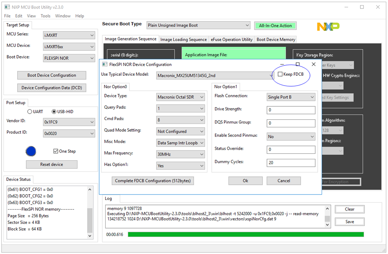This screenshot has height=254, width=388.
Task: Open the Device Type dropdown
Action: click(180, 97)
